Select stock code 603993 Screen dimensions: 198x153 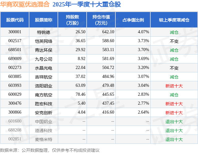pyautogui.click(x=15, y=85)
